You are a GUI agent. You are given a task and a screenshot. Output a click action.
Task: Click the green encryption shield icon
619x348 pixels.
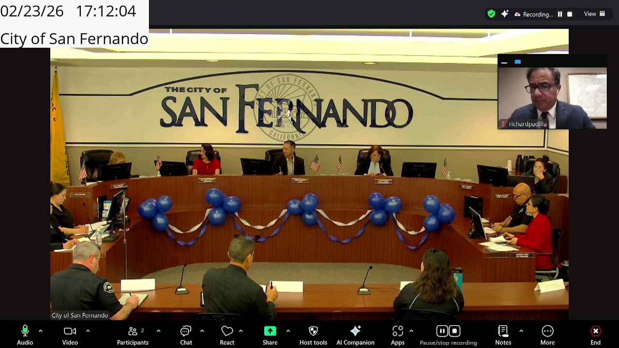tap(491, 14)
